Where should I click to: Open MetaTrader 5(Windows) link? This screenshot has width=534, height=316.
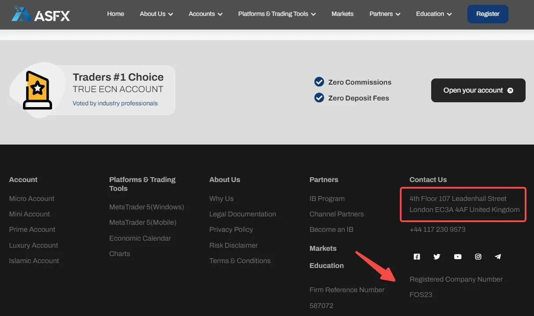pos(147,207)
